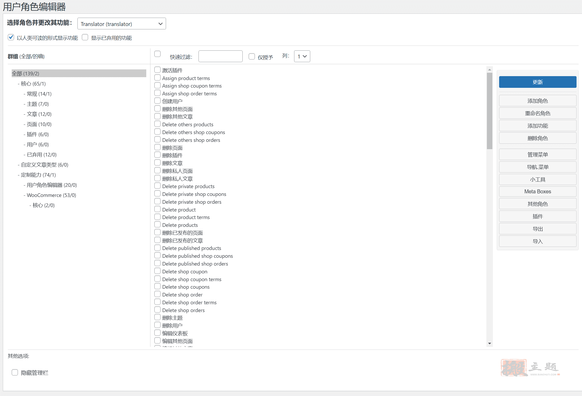
Task: Click the 添加角色 button
Action: click(538, 101)
